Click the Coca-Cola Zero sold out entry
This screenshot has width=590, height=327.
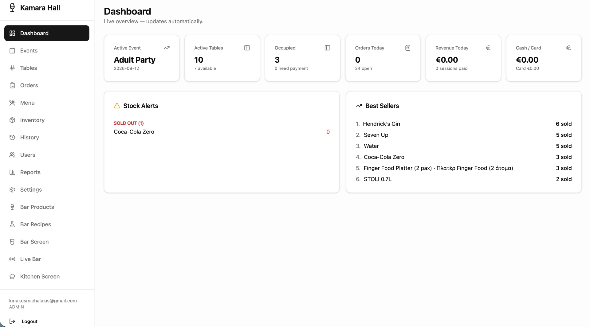click(222, 132)
